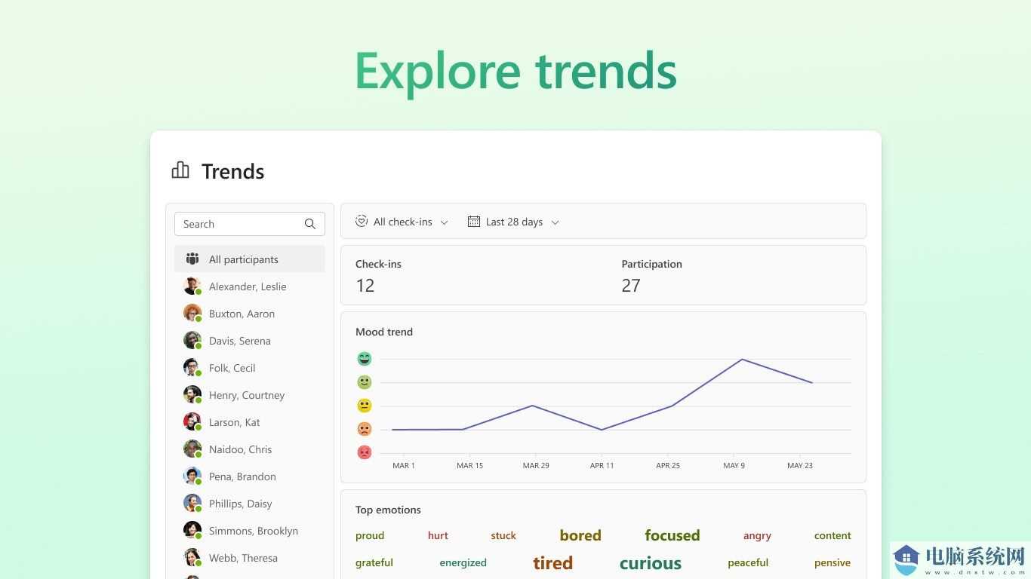Viewport: 1031px width, 579px height.
Task: Select Webb, Theresa
Action: (250, 558)
